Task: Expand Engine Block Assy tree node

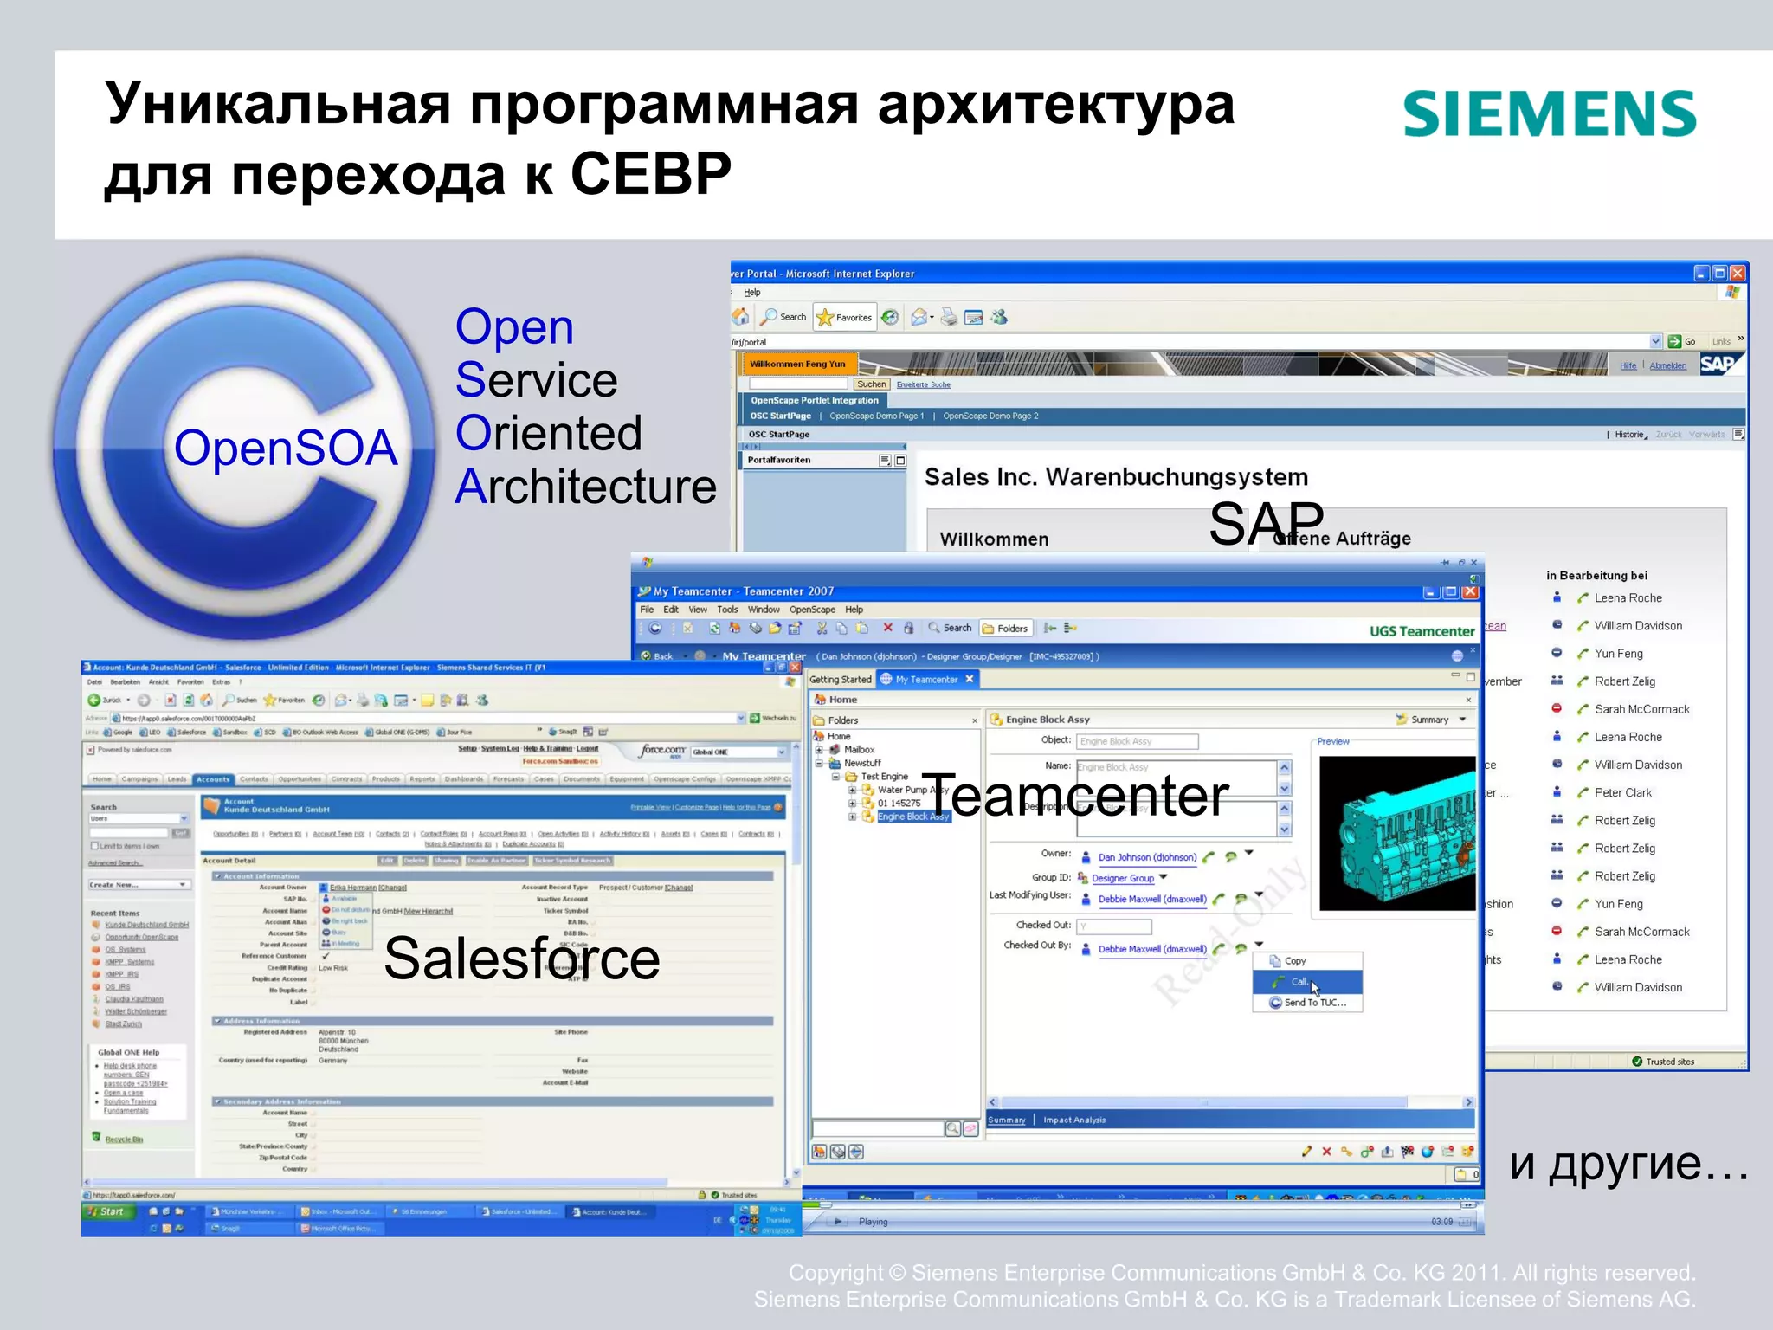Action: (x=853, y=817)
